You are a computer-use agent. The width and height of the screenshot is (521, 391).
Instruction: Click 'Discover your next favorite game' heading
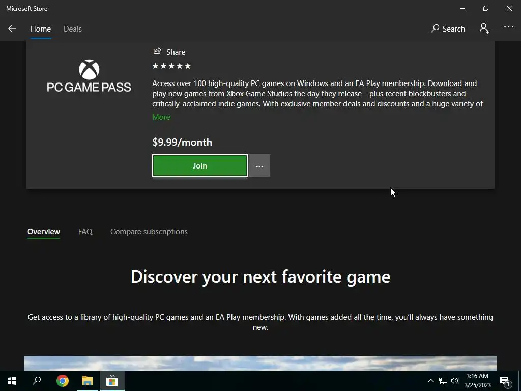(x=260, y=276)
